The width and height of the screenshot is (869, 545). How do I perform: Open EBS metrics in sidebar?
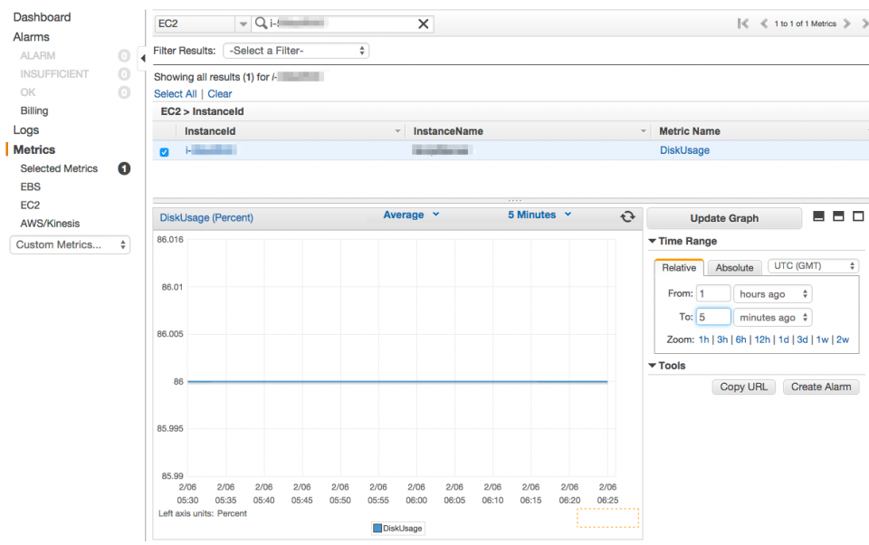point(31,186)
